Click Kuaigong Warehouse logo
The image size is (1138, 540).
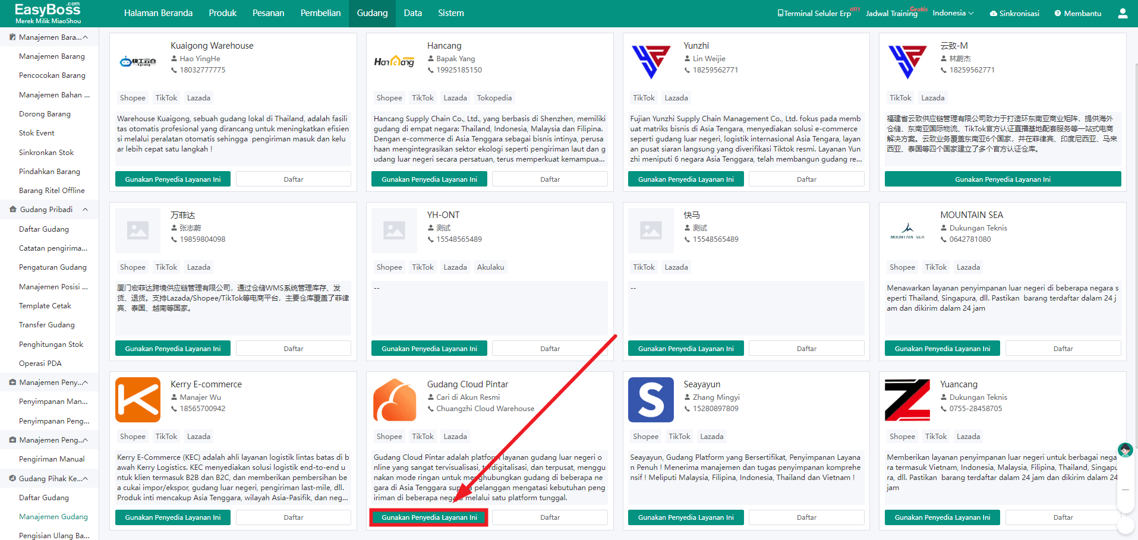point(138,61)
